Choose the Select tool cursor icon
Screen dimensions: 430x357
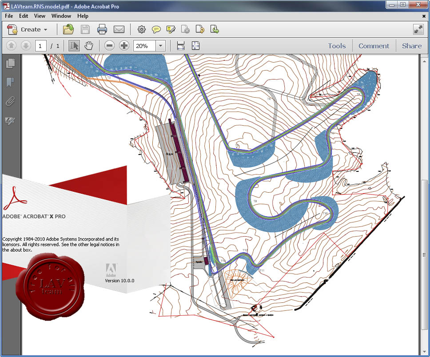(x=74, y=46)
